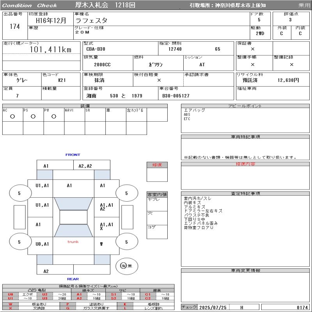This screenshot has width=312, height=312.
Task: Click the 乗用 label in top bar
Action: click(304, 5)
